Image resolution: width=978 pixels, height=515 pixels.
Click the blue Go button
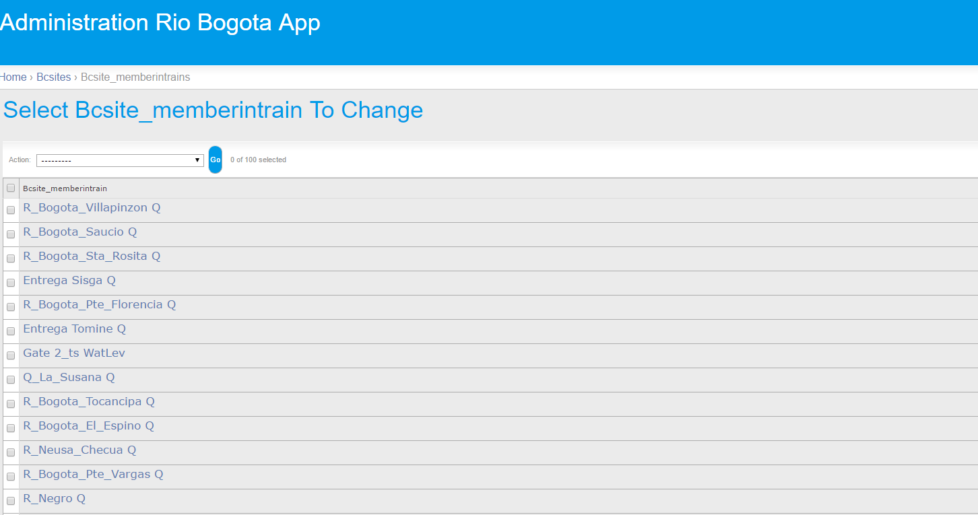click(215, 160)
